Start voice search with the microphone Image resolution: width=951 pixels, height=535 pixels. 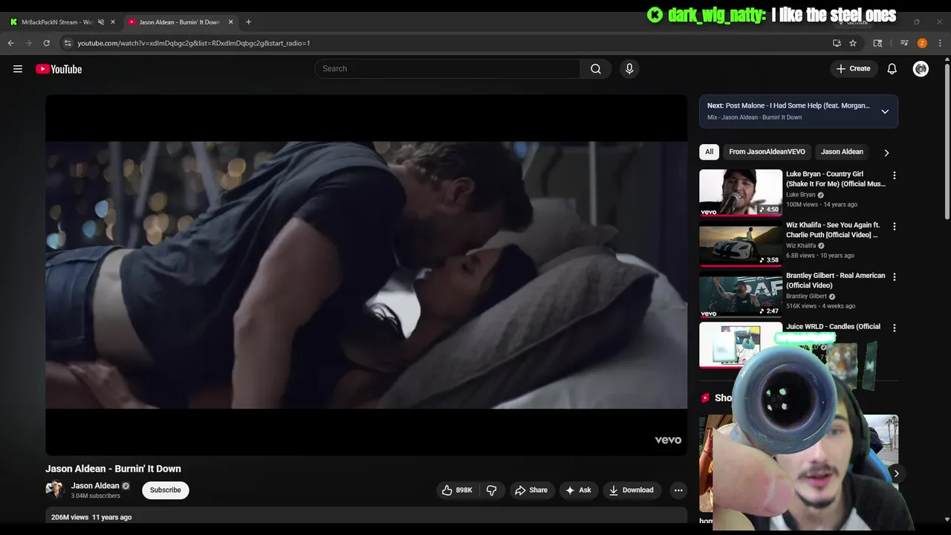(x=629, y=68)
